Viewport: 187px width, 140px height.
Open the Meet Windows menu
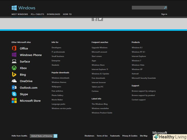pyautogui.click(x=20, y=14)
